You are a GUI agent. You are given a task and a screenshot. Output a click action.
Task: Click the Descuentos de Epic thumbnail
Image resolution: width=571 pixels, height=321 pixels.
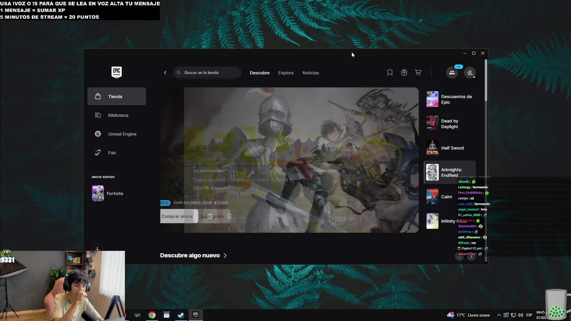[432, 99]
